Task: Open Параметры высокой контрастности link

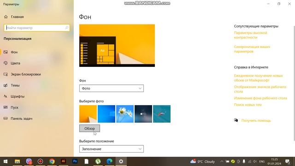Action: tap(250, 35)
